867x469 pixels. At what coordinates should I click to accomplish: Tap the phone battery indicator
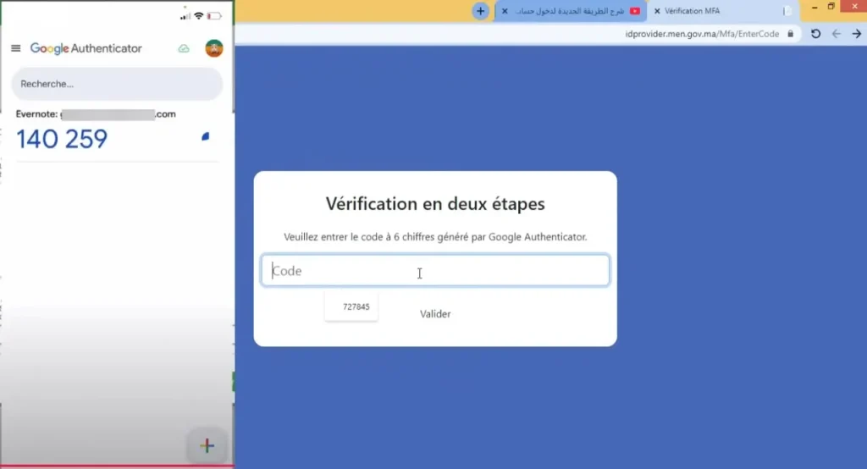point(214,15)
